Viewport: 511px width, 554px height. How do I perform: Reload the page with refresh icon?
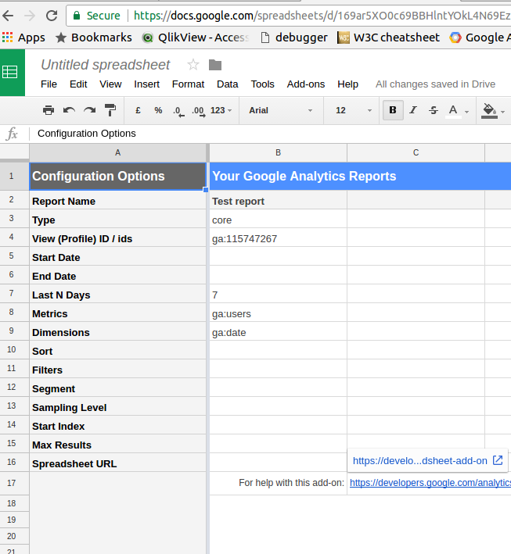click(52, 16)
